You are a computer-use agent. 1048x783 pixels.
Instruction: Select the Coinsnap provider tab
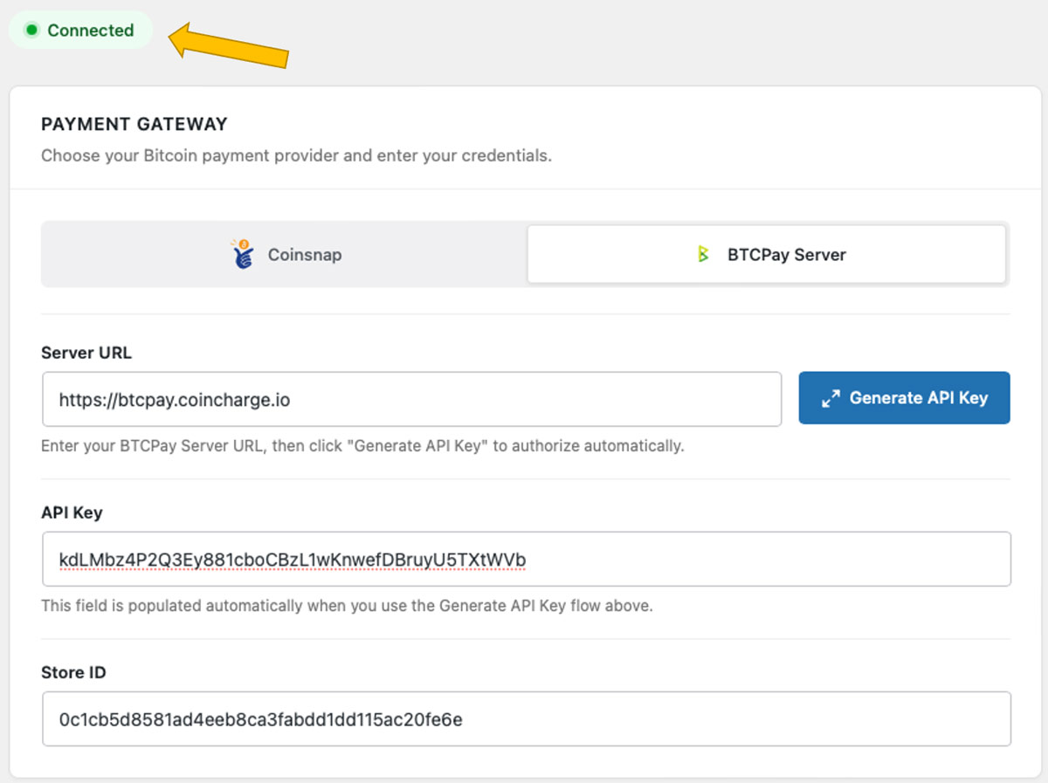[x=285, y=255]
